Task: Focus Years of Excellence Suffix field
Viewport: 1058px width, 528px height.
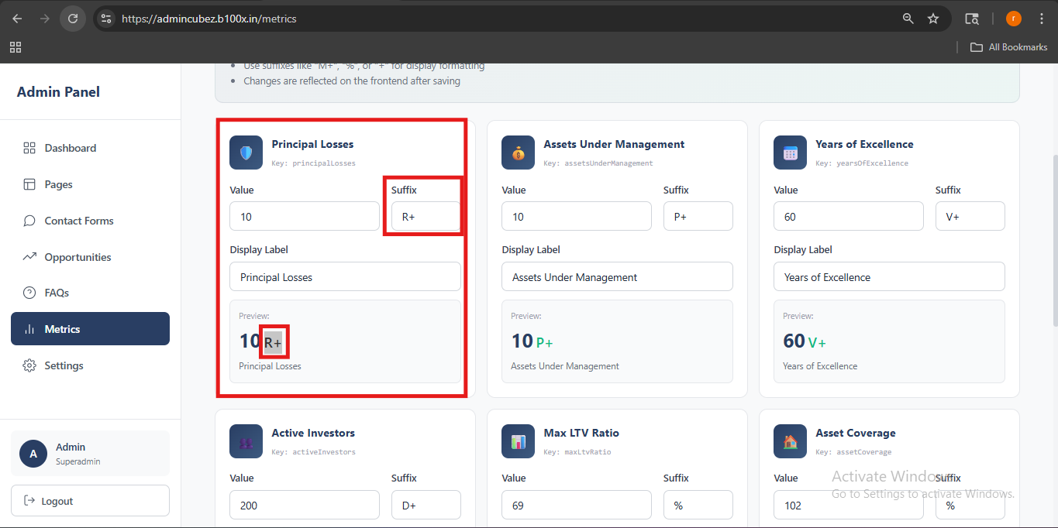Action: click(x=970, y=216)
